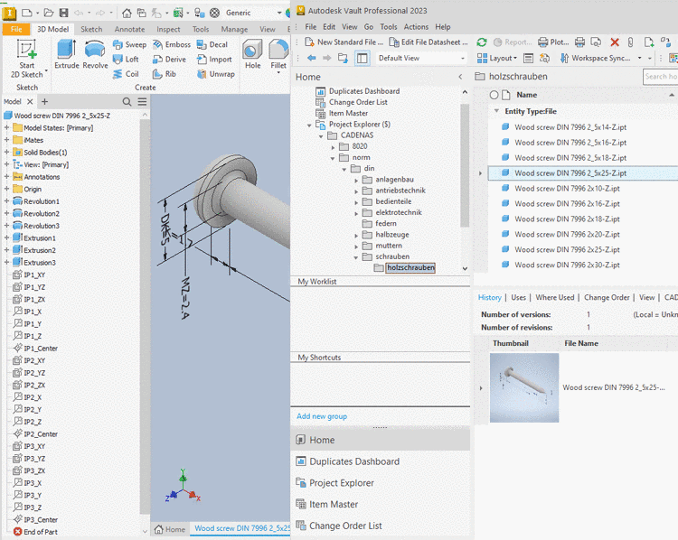Choose the Hole feature tool
678x540 pixels.
[x=252, y=53]
